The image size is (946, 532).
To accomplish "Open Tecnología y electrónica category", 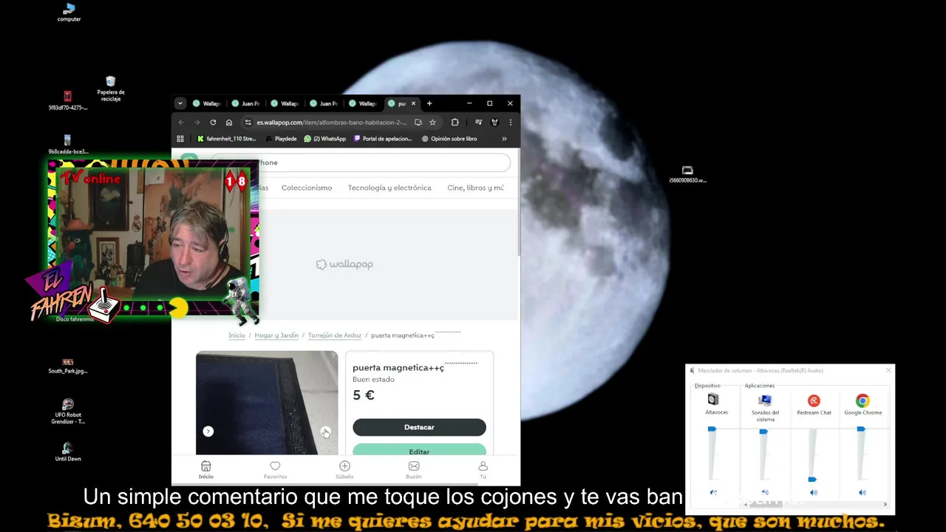I will (x=389, y=188).
